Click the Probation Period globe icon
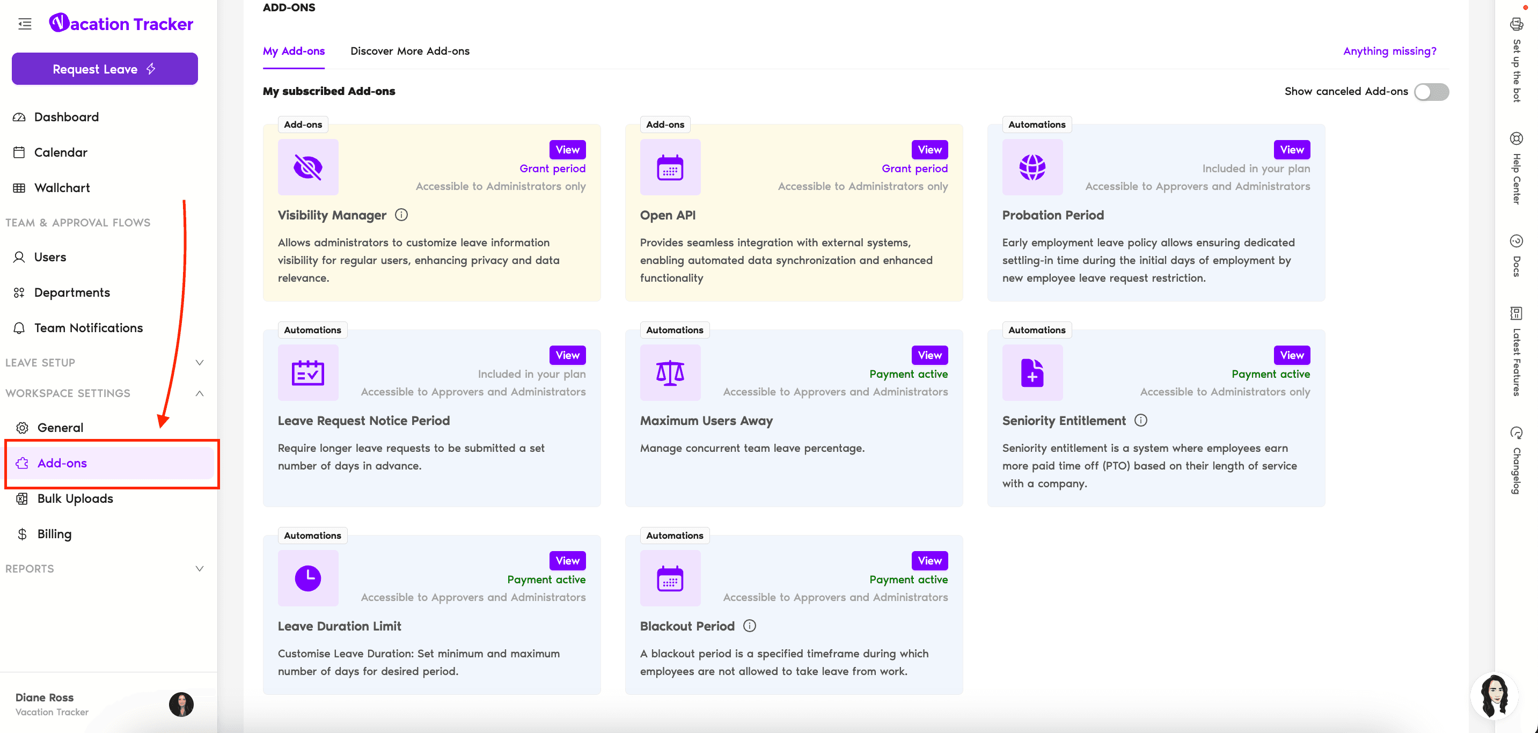The image size is (1538, 733). (1032, 167)
